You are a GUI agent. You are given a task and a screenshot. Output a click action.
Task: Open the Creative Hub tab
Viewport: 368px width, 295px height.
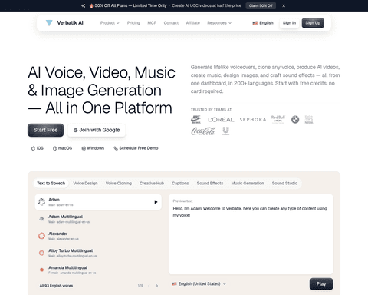(152, 184)
